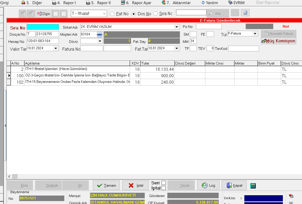Viewport: 302px width, 204px height.
Task: Select the Sıra No radio option
Action: pos(156,14)
